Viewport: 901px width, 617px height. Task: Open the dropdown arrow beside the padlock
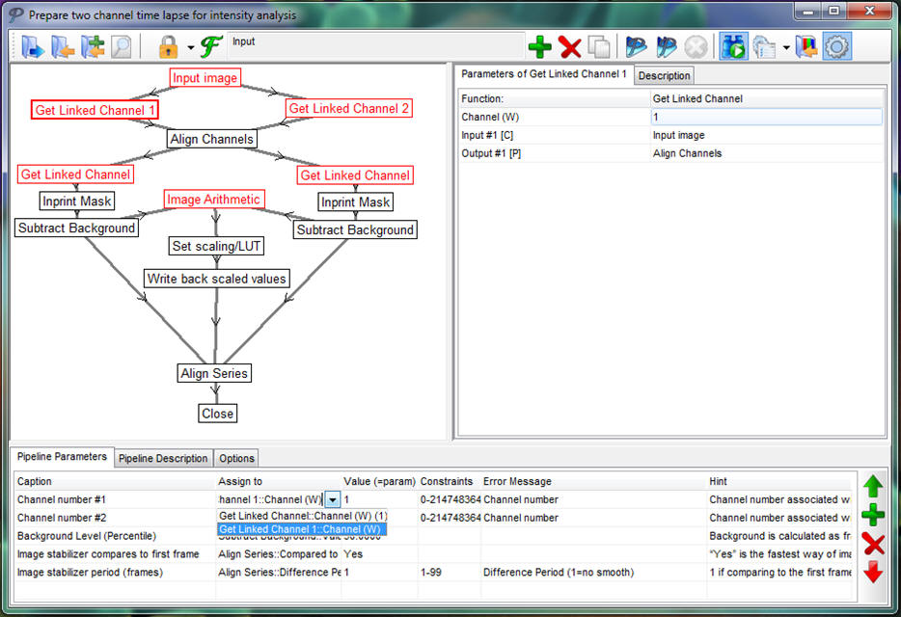(x=190, y=47)
